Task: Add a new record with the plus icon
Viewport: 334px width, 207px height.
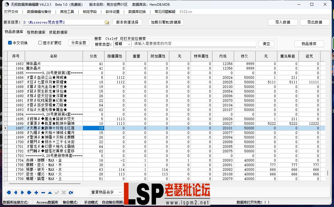Action: pyautogui.click(x=36, y=193)
